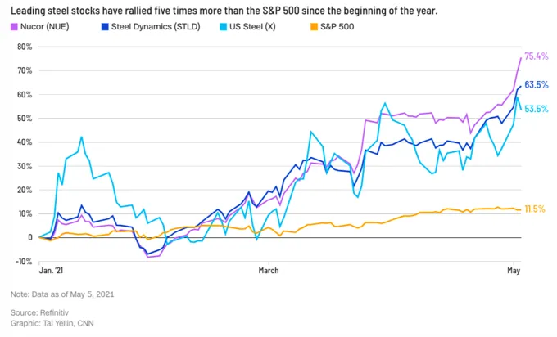The width and height of the screenshot is (557, 337).
Task: Click the March x-axis label
Action: click(268, 270)
